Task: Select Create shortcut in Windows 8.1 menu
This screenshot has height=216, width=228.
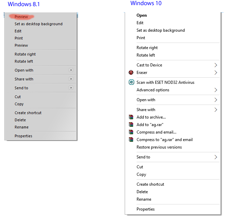Action: pos(28,113)
